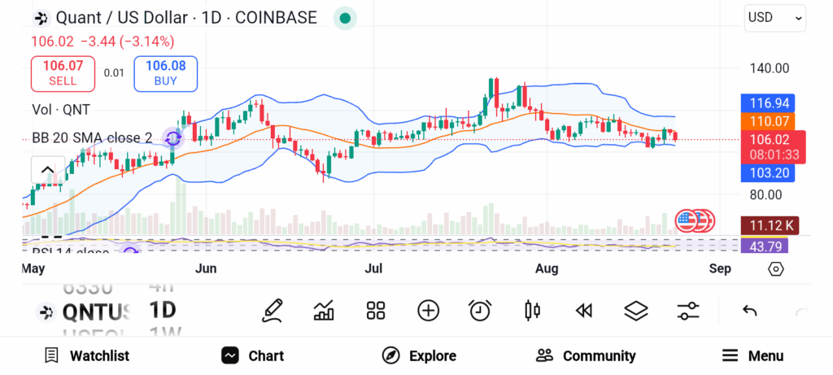Start bar replay with rewind icon
Viewport: 833px width, 375px height.
[x=583, y=310]
